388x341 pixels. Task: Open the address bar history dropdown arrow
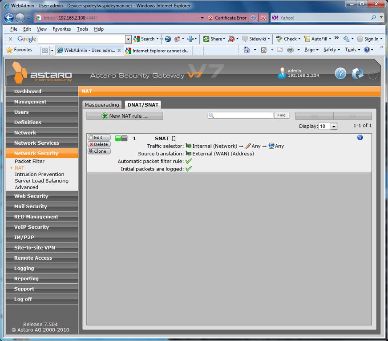[x=202, y=18]
